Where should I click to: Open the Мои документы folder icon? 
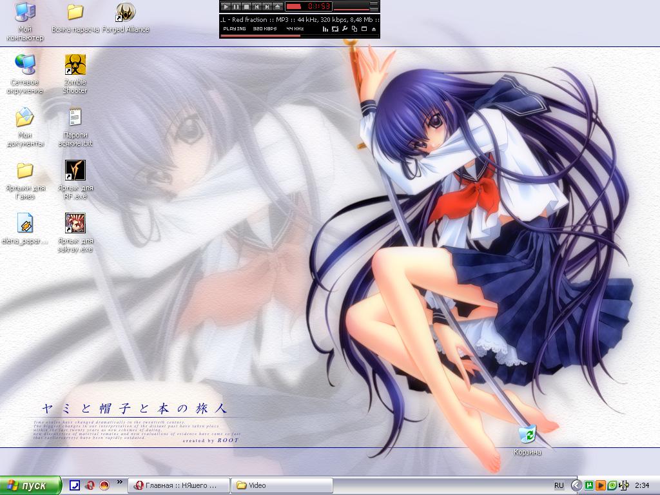[x=25, y=127]
